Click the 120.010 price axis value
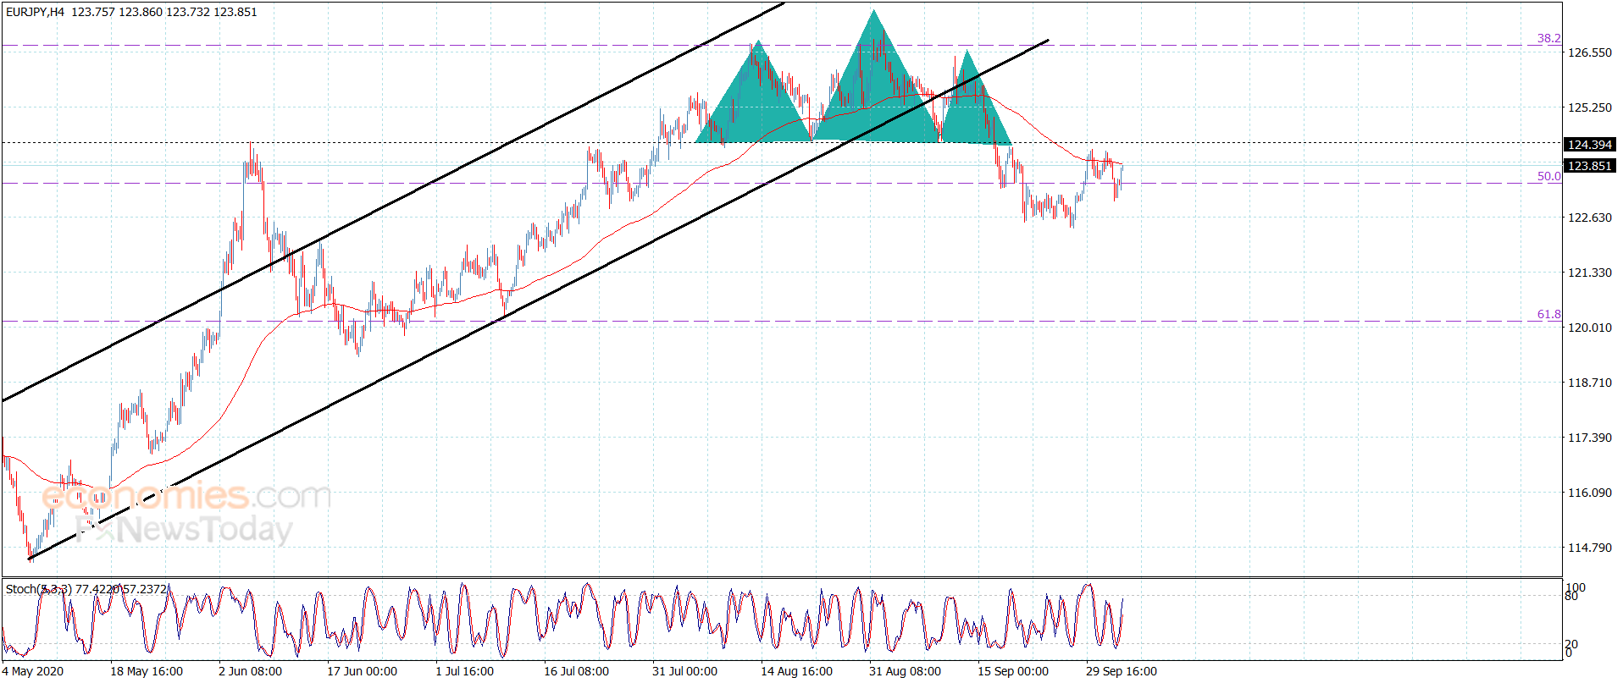 click(x=1590, y=328)
